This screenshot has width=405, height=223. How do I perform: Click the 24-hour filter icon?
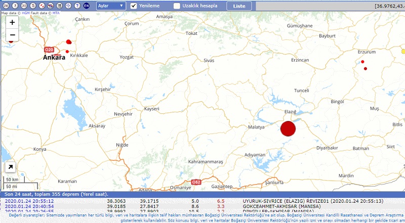coord(6,6)
